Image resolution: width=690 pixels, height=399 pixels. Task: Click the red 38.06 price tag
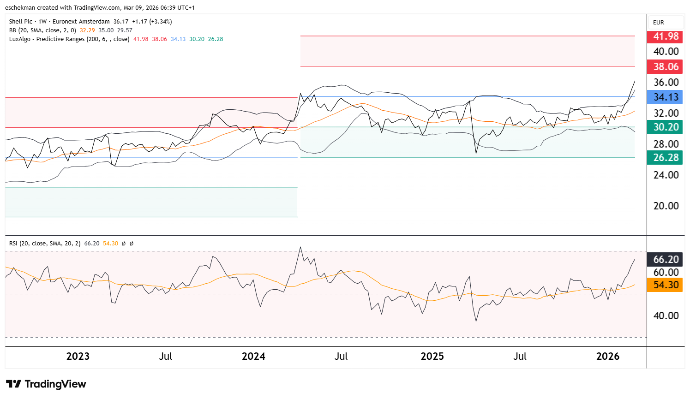(666, 67)
